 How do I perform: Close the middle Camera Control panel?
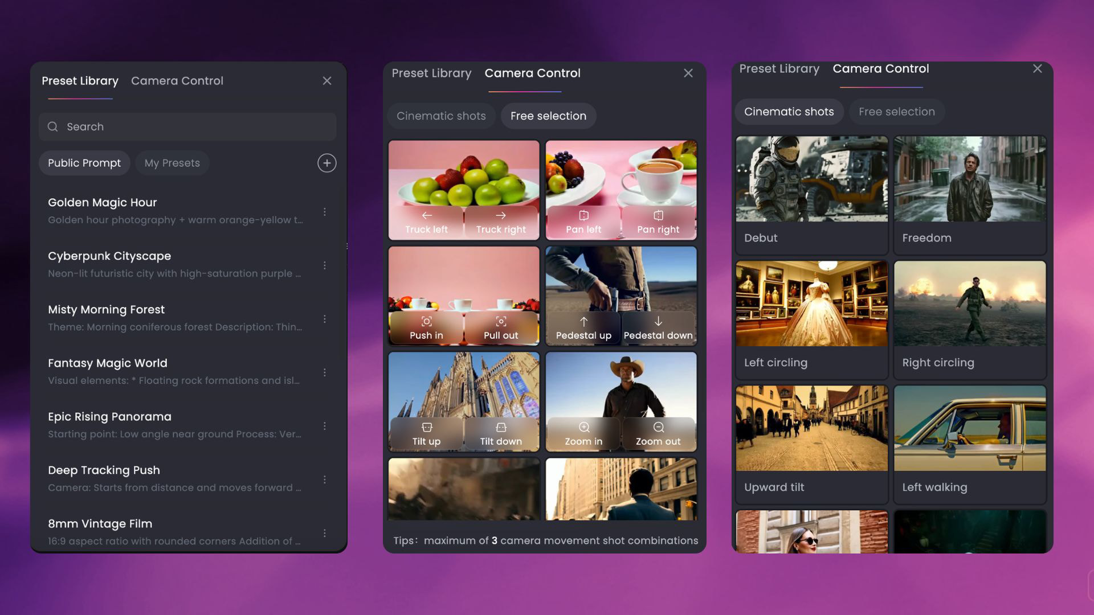[688, 73]
